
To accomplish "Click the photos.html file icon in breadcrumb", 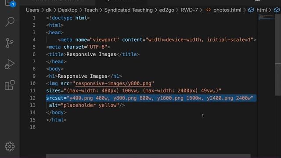I will (x=209, y=10).
